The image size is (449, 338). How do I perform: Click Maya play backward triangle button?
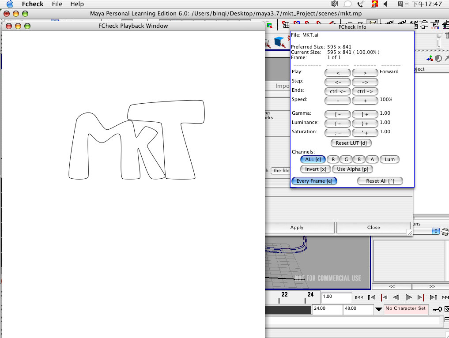coord(396,298)
